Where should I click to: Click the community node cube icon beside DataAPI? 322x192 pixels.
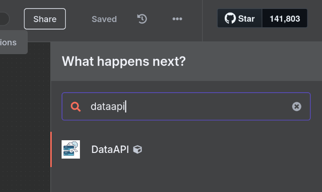point(138,150)
